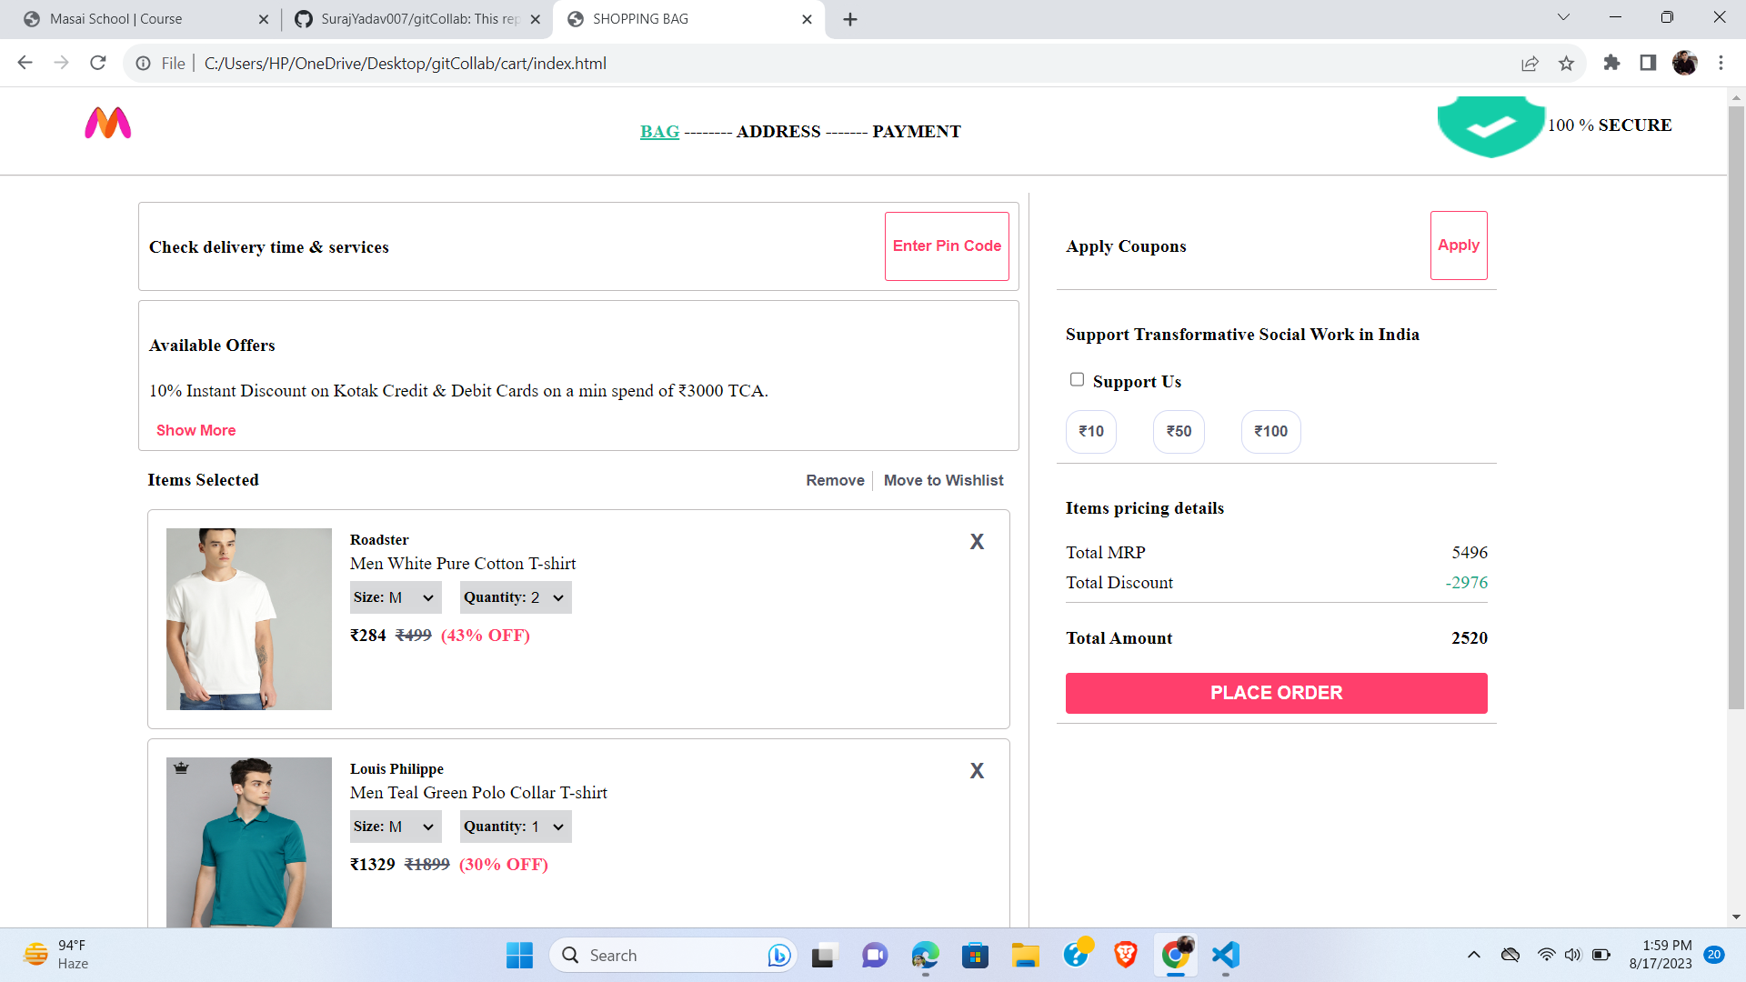
Task: Open the Louis Philippe size dropdown
Action: tap(395, 827)
